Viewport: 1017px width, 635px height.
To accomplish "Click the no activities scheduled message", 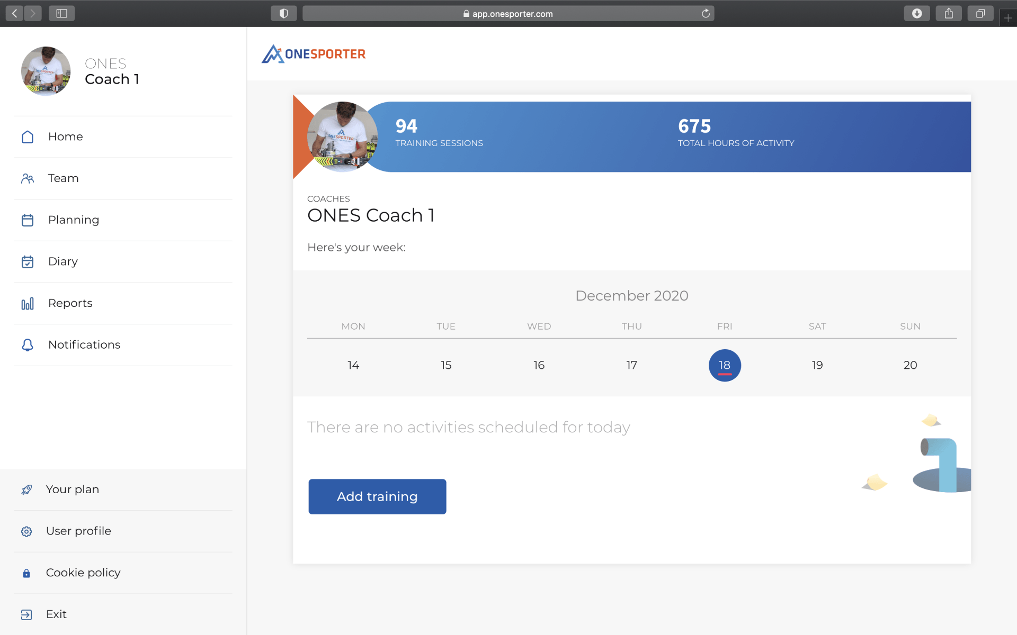I will [x=469, y=427].
